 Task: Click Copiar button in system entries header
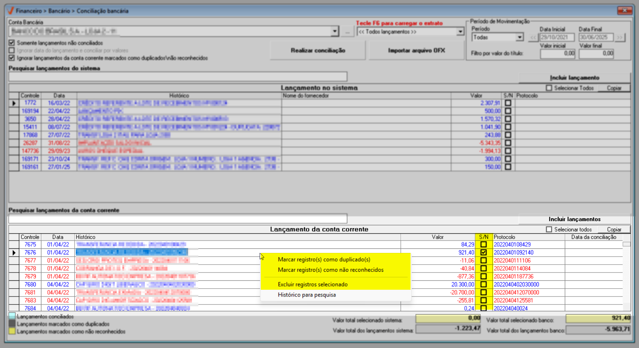tap(614, 88)
